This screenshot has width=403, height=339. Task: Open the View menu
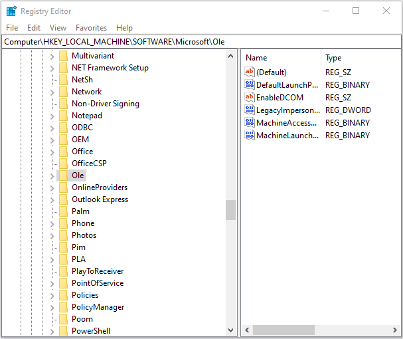tap(58, 28)
